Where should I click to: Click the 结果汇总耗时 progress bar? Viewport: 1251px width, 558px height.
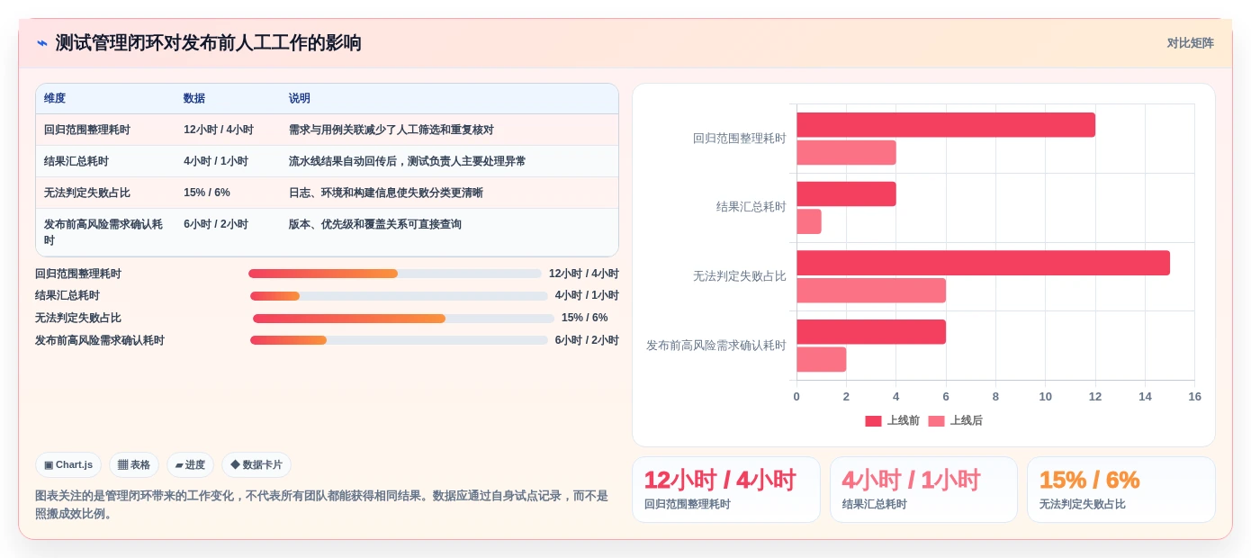(x=399, y=296)
